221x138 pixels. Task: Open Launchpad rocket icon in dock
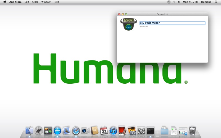(x=39, y=131)
